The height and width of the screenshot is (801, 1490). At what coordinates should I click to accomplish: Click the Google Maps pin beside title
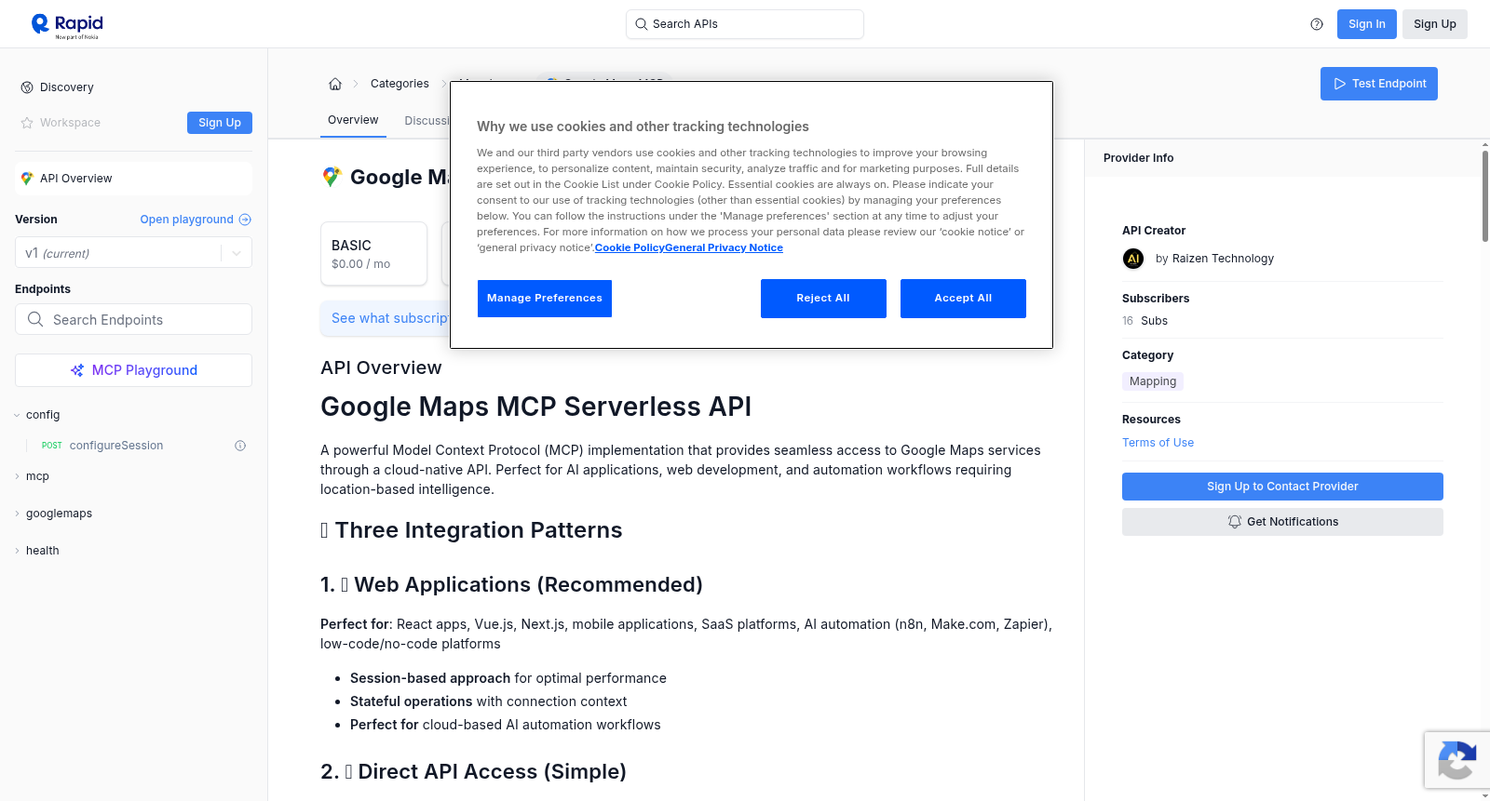click(332, 177)
